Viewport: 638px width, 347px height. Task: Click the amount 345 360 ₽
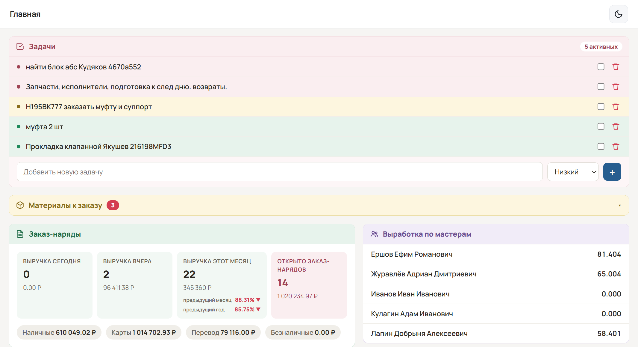click(x=197, y=287)
